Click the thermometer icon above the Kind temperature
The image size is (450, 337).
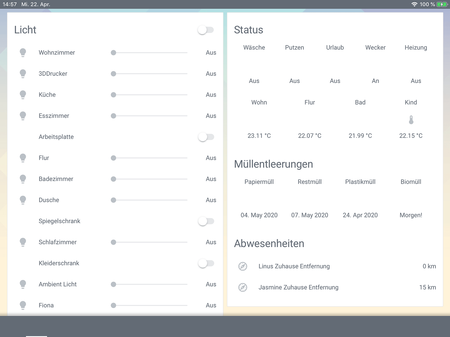[x=411, y=120]
